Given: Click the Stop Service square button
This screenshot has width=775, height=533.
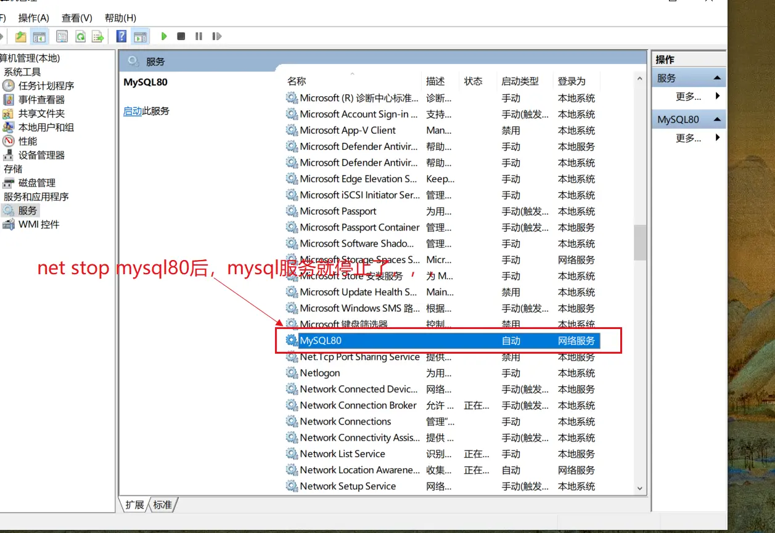Looking at the screenshot, I should (x=181, y=36).
